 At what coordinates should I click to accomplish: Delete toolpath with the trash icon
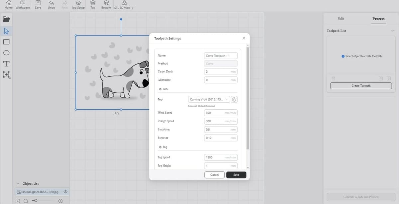333,78
